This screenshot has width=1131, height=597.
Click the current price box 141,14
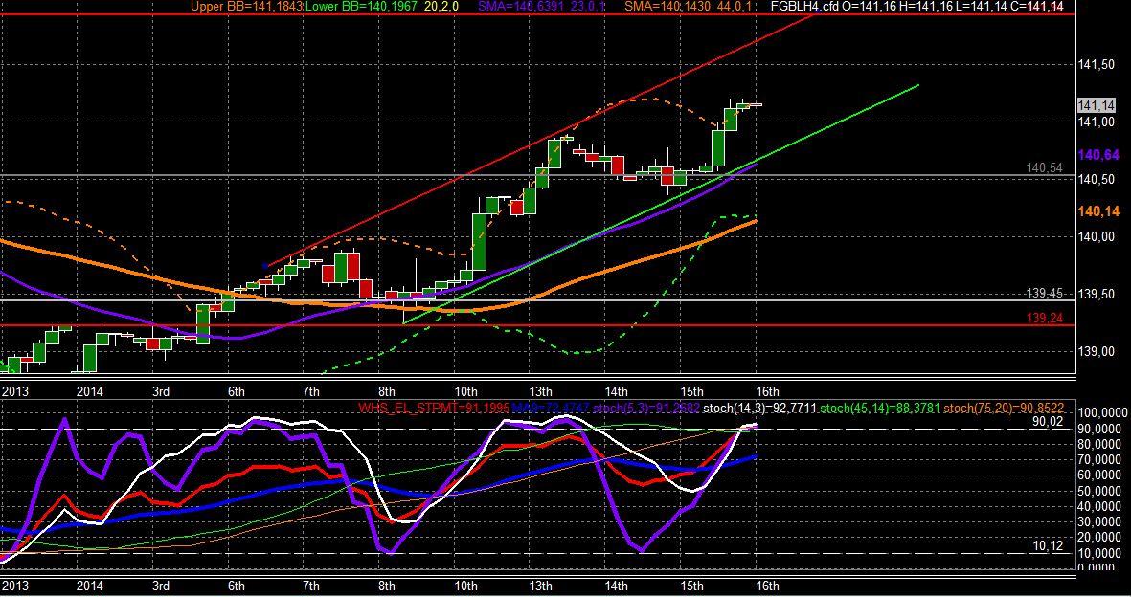coord(1097,105)
